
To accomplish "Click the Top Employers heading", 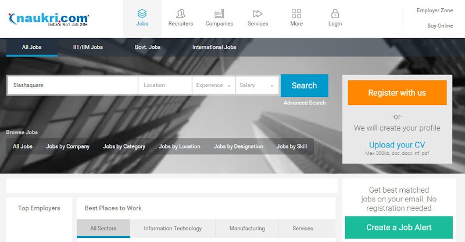I will [x=39, y=208].
